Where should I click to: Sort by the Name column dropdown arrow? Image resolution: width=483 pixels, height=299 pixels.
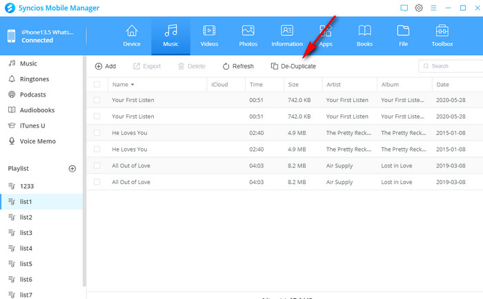(132, 85)
